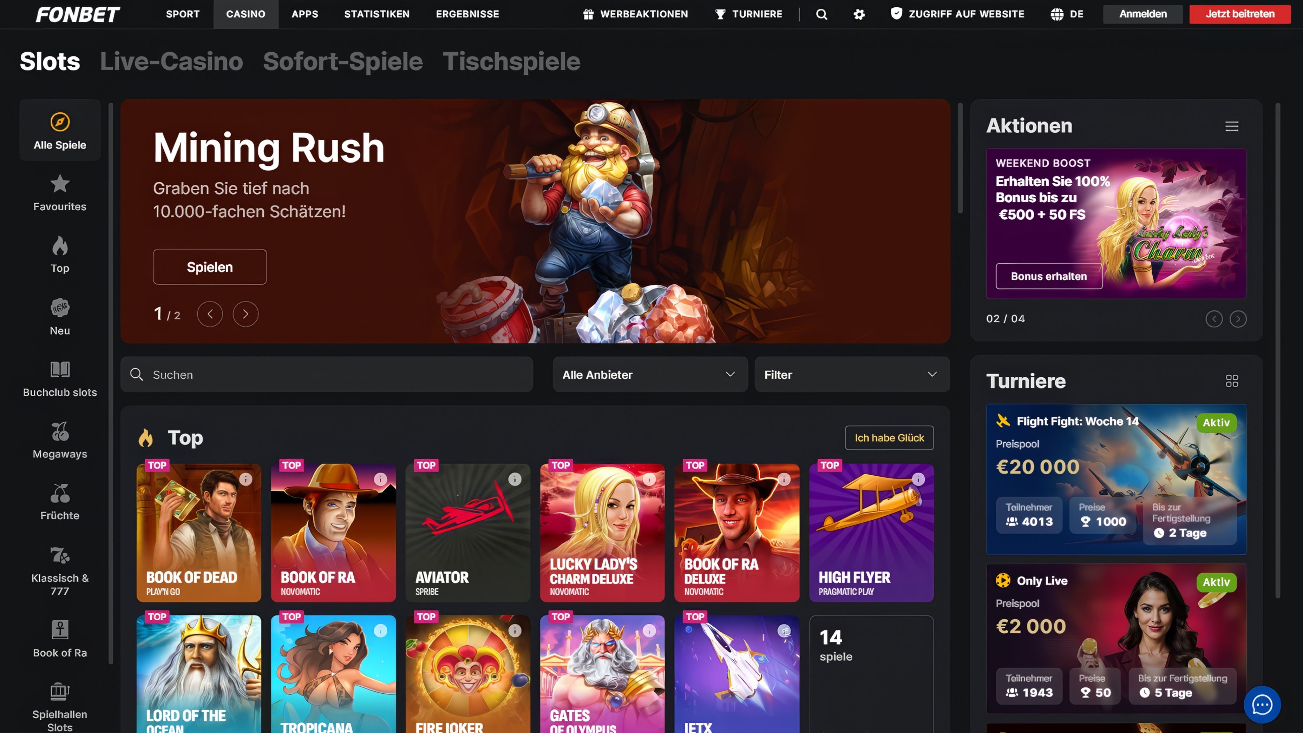Open the Lord of the Ocean tile
Screen dimensions: 1303x733
tap(199, 674)
